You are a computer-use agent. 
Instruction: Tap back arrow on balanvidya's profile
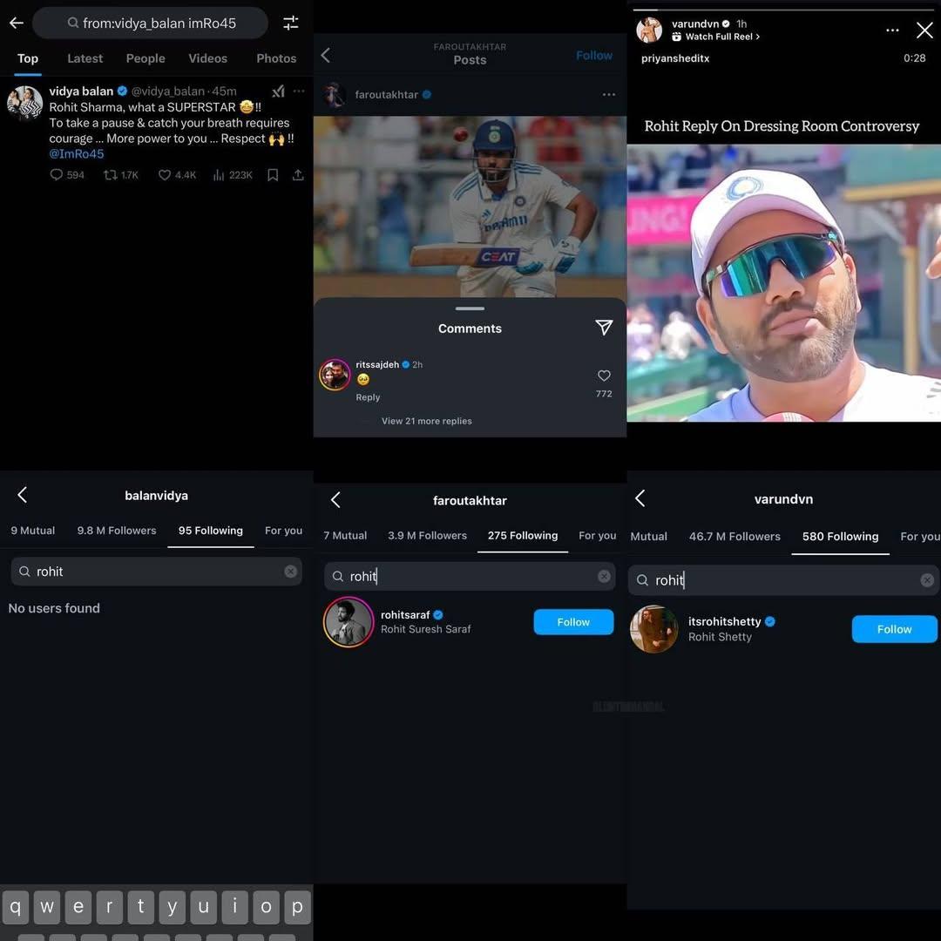point(22,495)
